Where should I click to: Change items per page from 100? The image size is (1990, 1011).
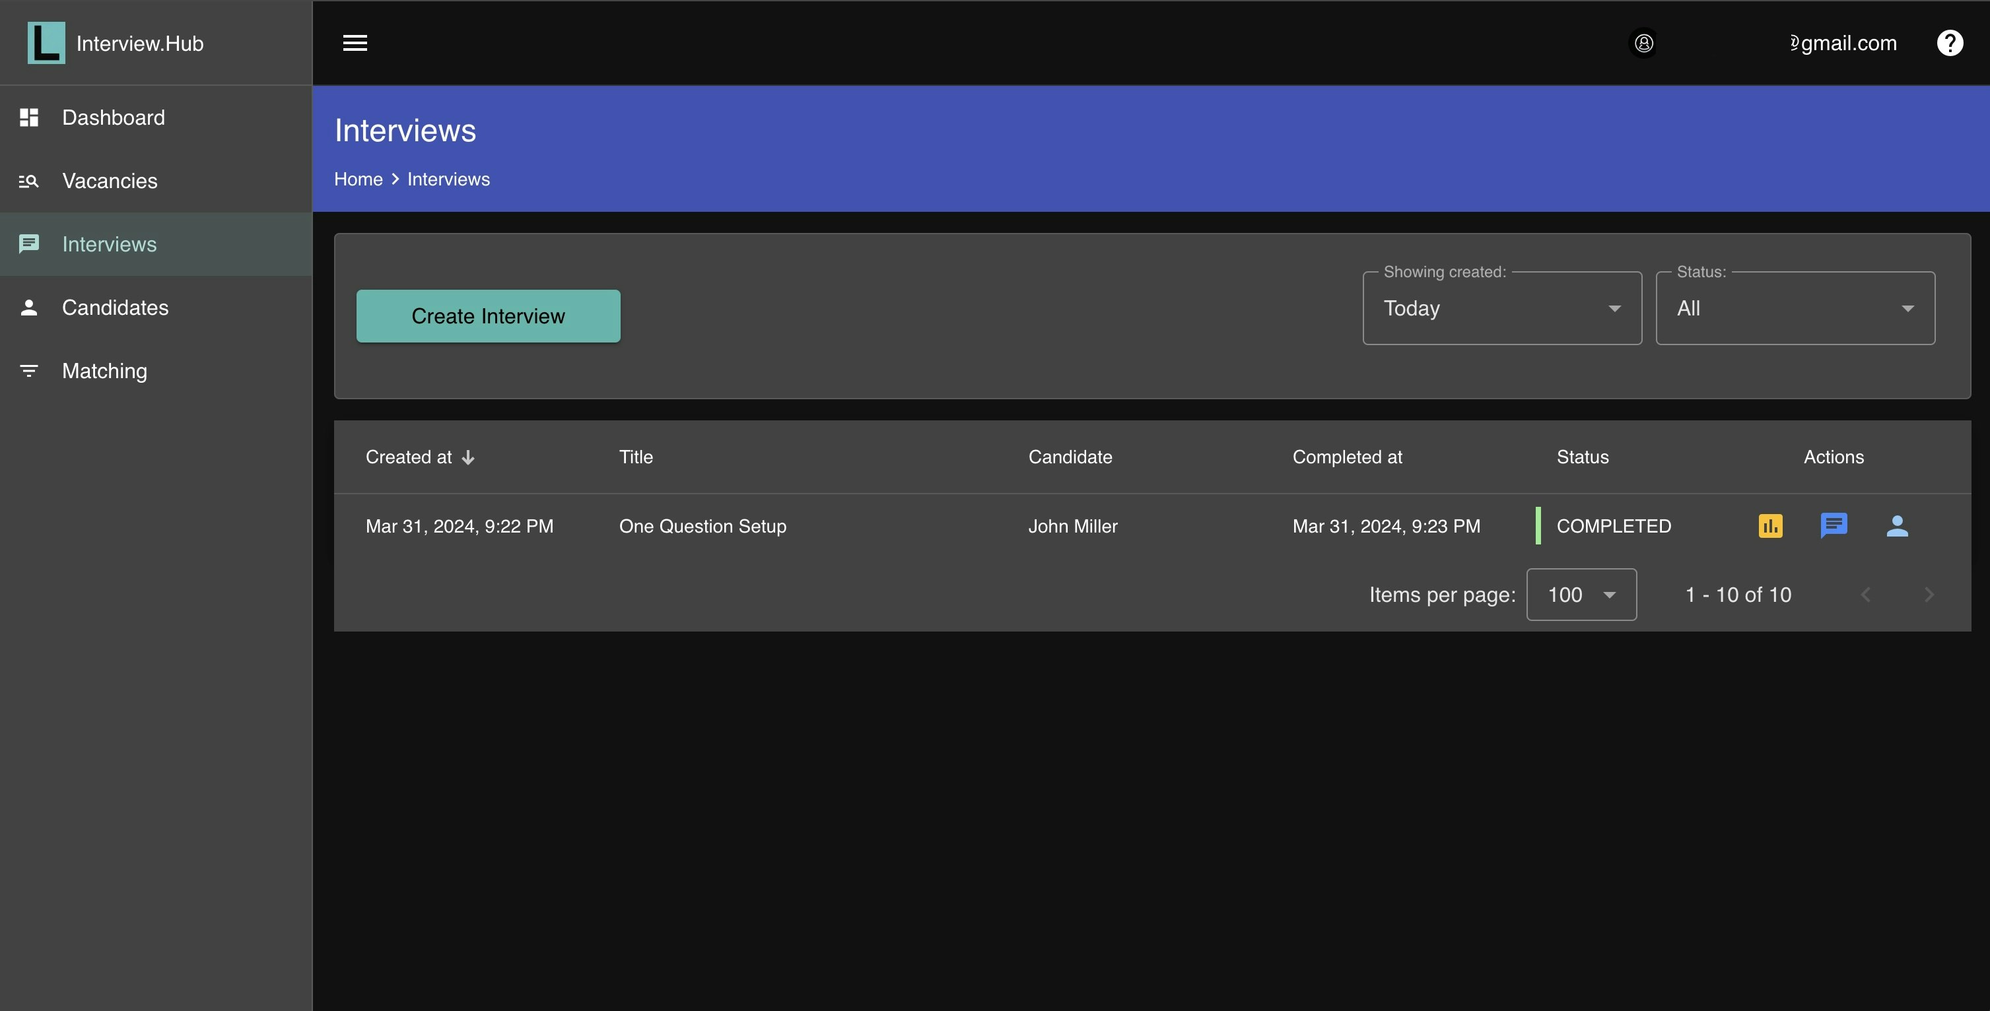point(1581,595)
